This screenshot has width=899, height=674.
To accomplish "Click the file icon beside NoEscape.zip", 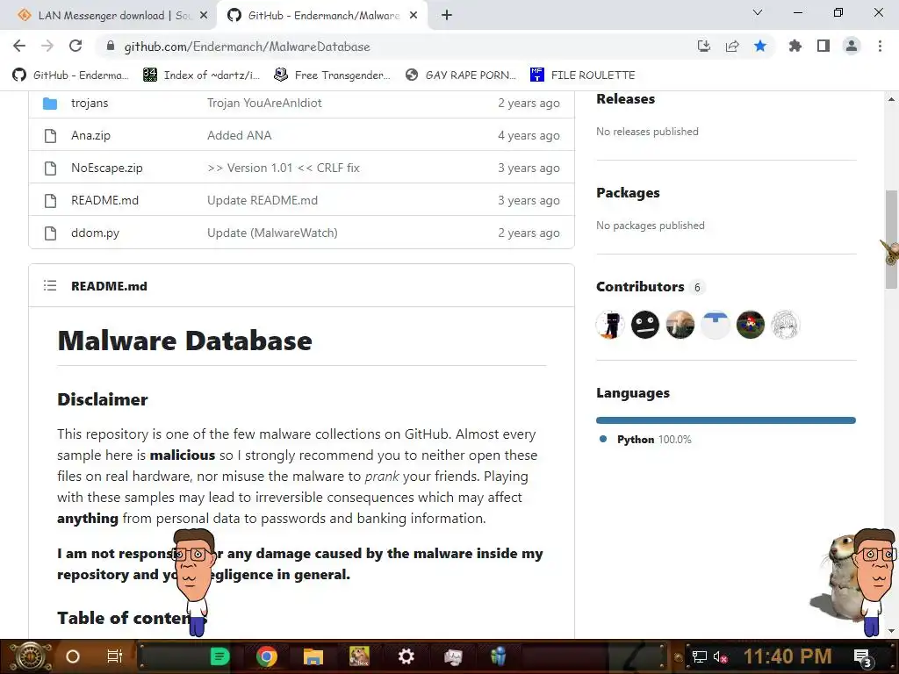I will (50, 168).
